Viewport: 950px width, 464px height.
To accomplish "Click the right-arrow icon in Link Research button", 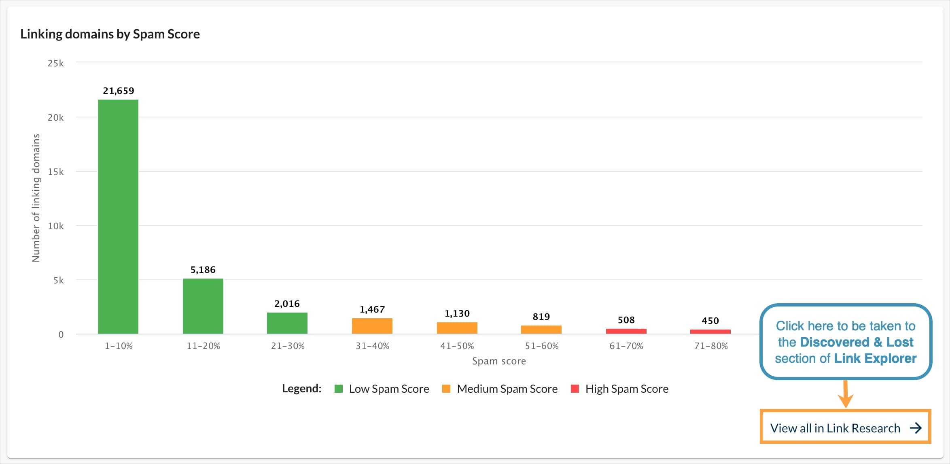I will (916, 428).
